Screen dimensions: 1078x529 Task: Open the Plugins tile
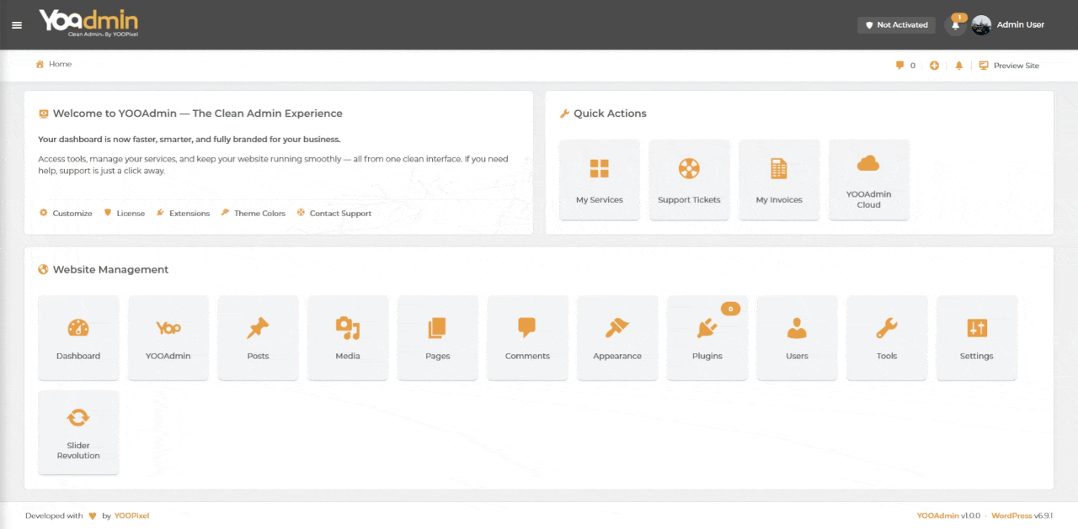coord(707,337)
